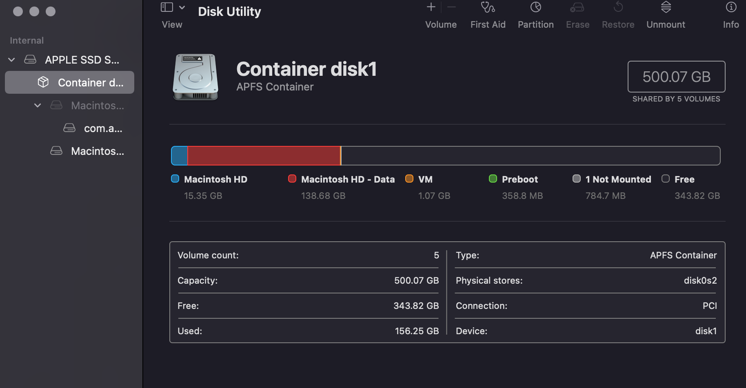This screenshot has width=746, height=388.
Task: Click the 15.35 GB value
Action: (x=203, y=196)
